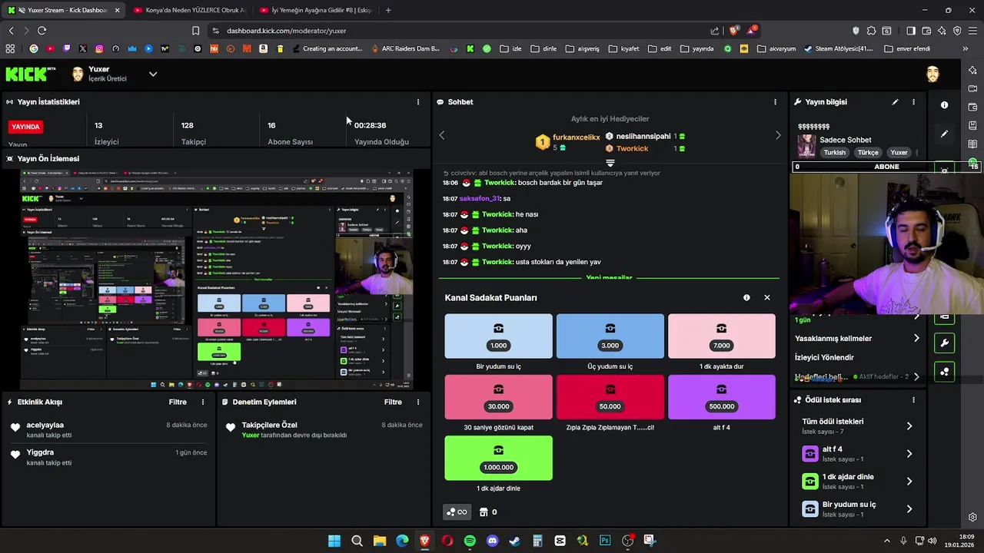Open İzleyici Yönlendir option
Screen dimensions: 984x553
[857, 357]
